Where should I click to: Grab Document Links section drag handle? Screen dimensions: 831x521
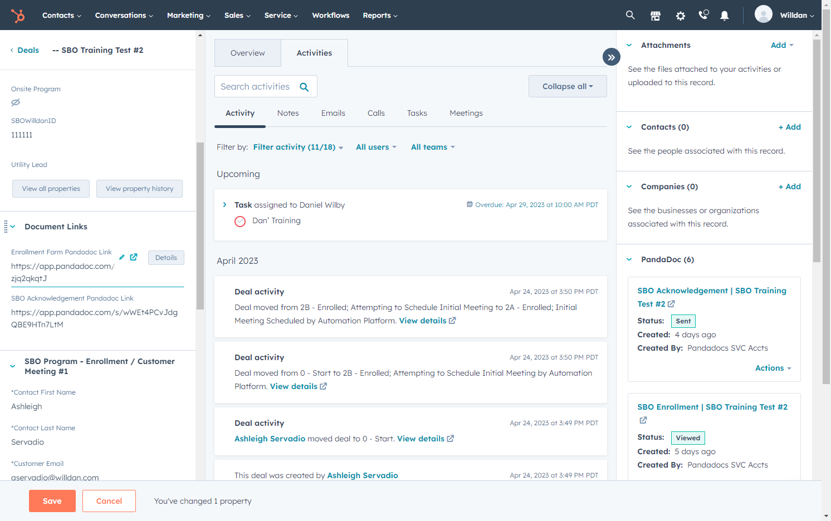[x=6, y=227]
